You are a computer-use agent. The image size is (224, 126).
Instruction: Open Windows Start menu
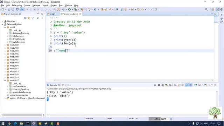(x=3, y=124)
